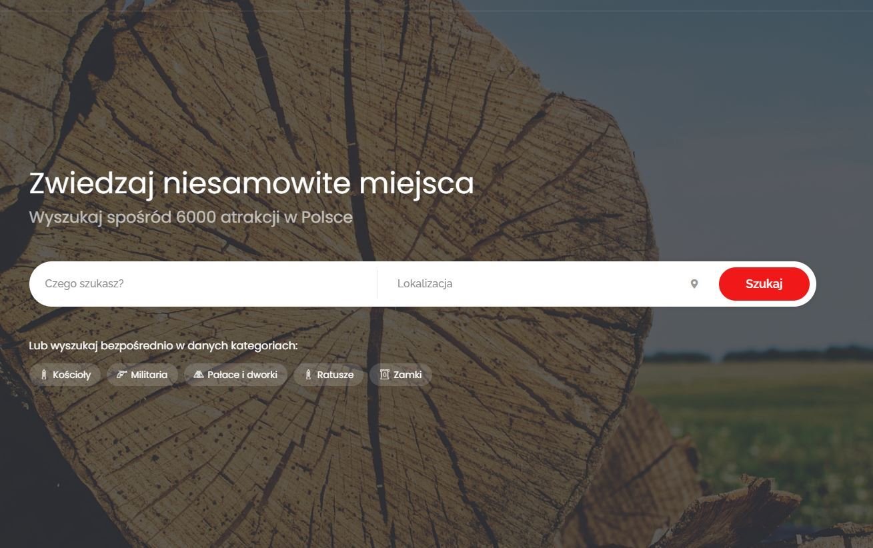873x548 pixels.
Task: Click into the Lokalizacja input field
Action: (x=534, y=284)
